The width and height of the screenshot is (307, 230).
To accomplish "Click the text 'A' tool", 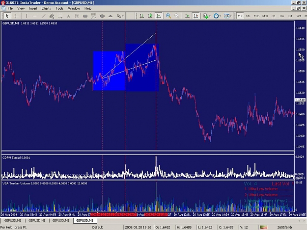I will click(x=68, y=16).
